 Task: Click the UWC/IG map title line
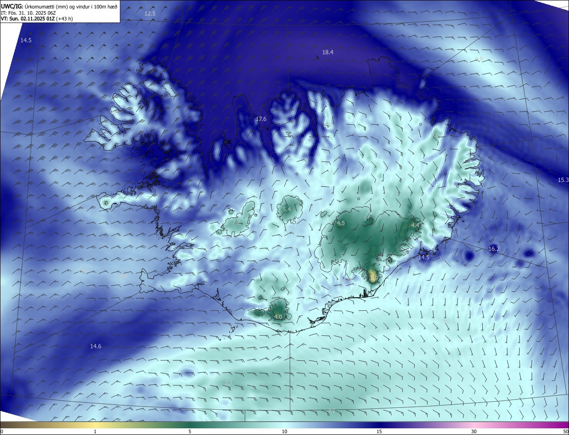59,6
